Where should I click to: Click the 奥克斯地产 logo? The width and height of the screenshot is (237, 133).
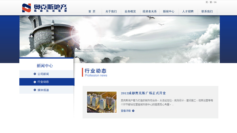44,8
